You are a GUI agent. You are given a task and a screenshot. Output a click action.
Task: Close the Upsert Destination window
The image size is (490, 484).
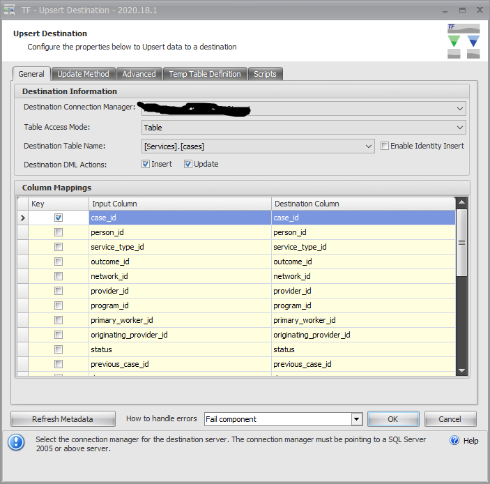pyautogui.click(x=480, y=10)
